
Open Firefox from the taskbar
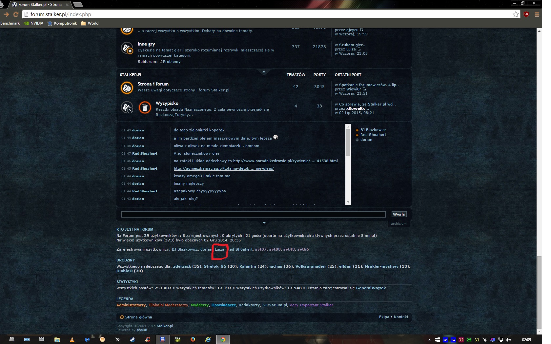193,339
